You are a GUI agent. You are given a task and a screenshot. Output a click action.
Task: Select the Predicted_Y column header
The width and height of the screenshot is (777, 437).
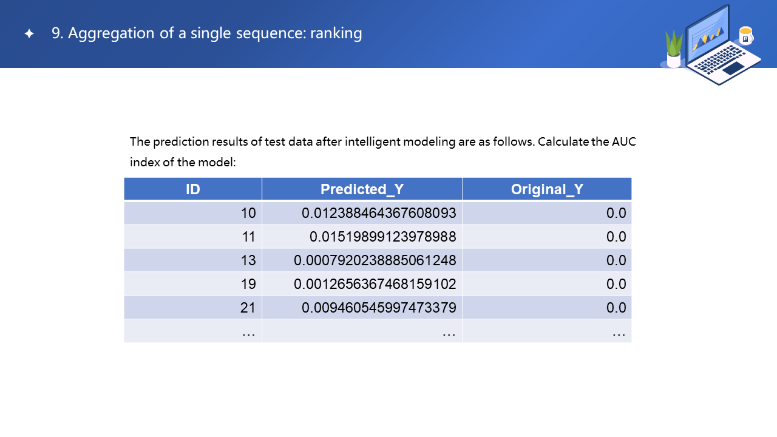pos(362,189)
